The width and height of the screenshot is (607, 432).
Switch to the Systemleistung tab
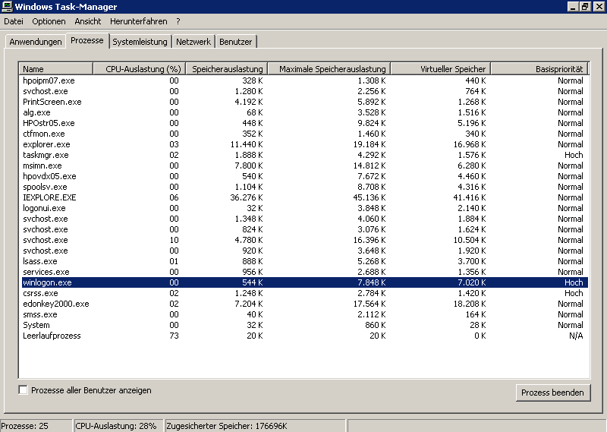141,42
